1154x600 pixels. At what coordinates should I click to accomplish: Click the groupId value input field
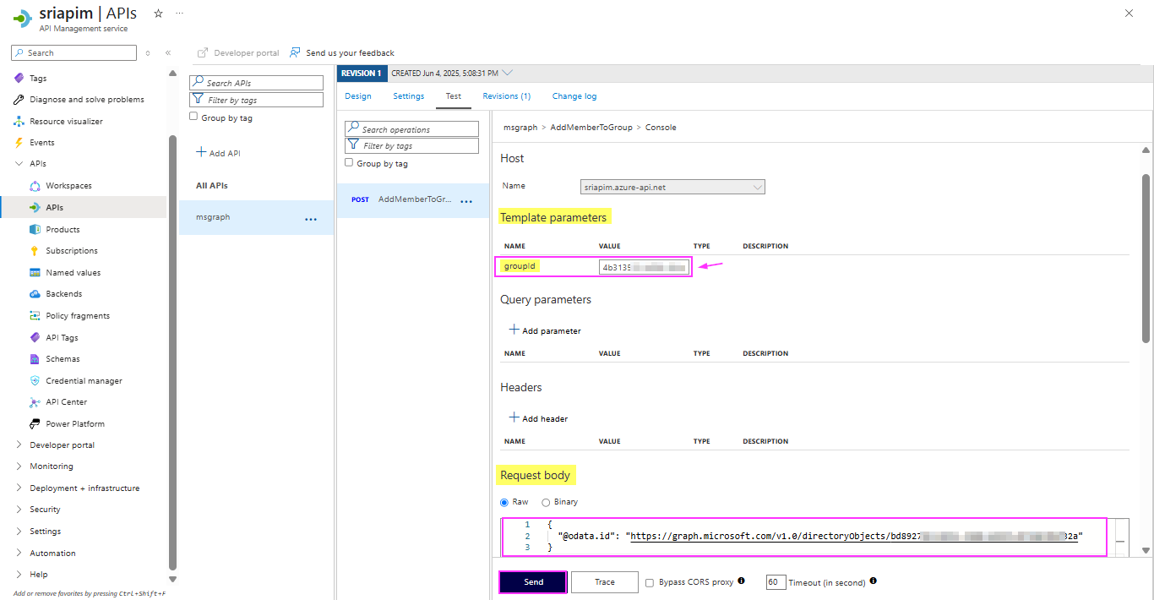coord(645,268)
